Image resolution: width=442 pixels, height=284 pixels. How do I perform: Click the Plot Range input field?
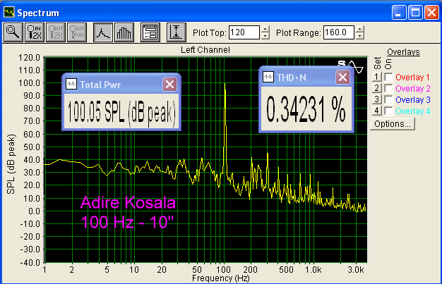(x=338, y=32)
